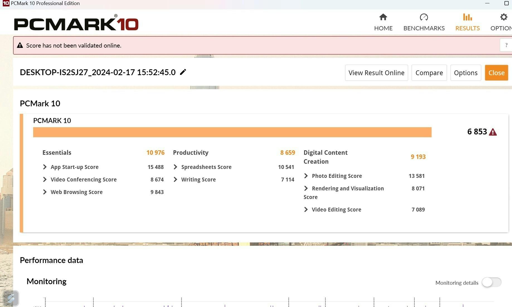This screenshot has width=512, height=307.
Task: Click View Result Online button
Action: pyautogui.click(x=376, y=73)
